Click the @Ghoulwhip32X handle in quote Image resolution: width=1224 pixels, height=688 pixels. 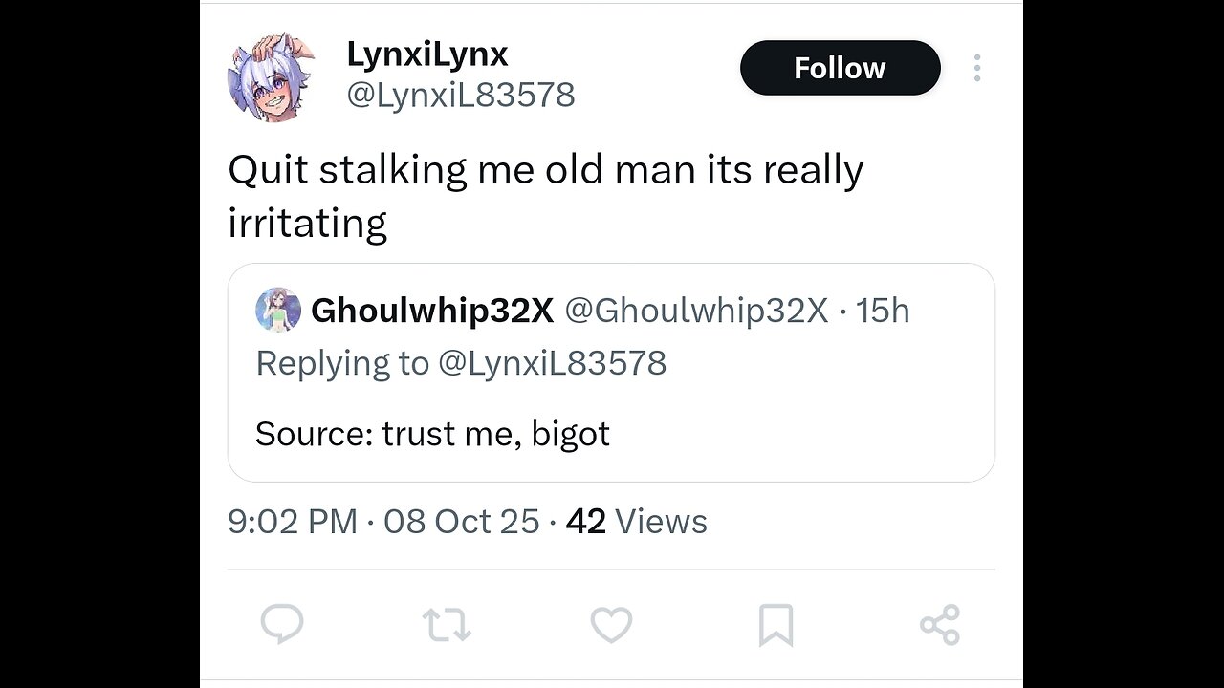click(x=696, y=311)
